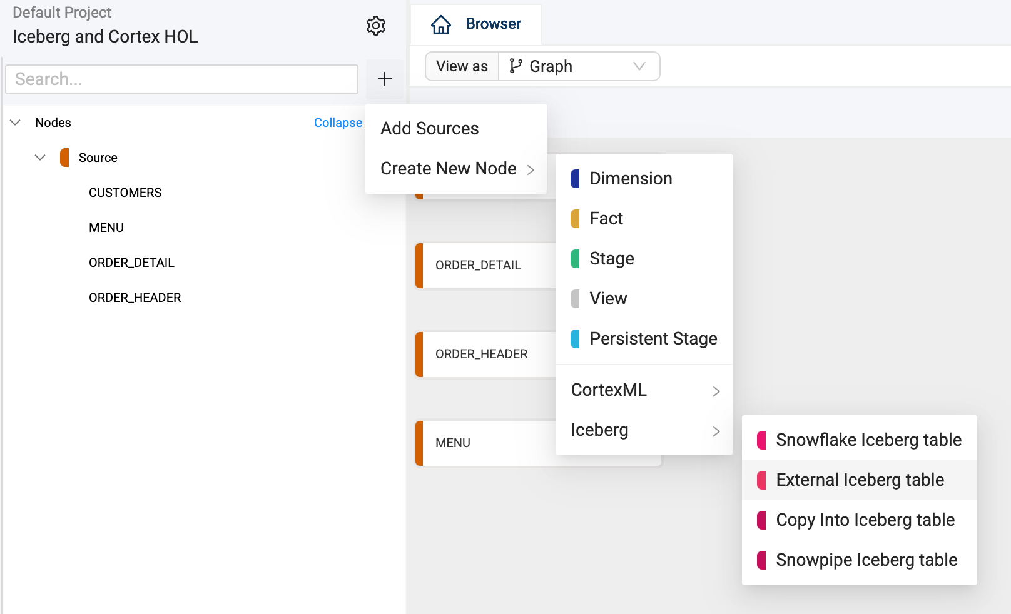
Task: Expand the Iceberg submenu arrow
Action: tap(716, 431)
